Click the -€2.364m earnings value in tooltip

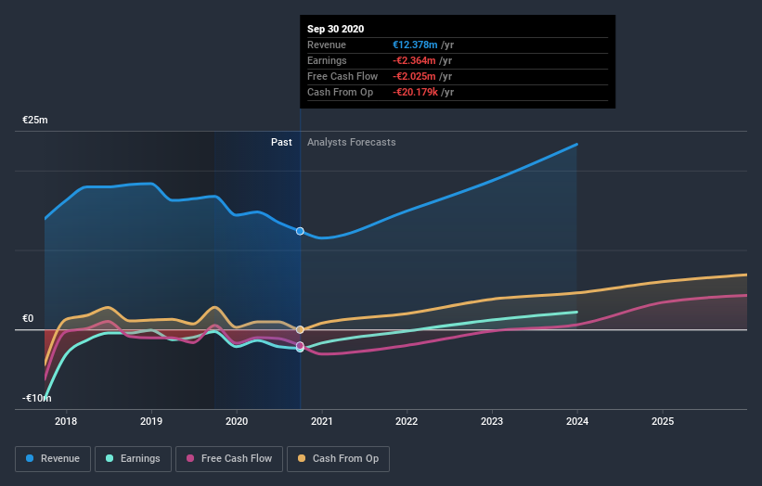(414, 60)
